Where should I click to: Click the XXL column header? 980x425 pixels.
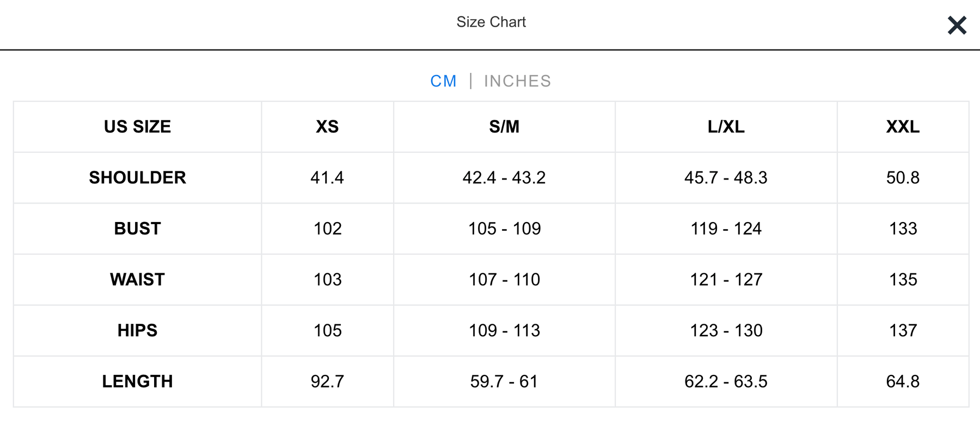[903, 127]
